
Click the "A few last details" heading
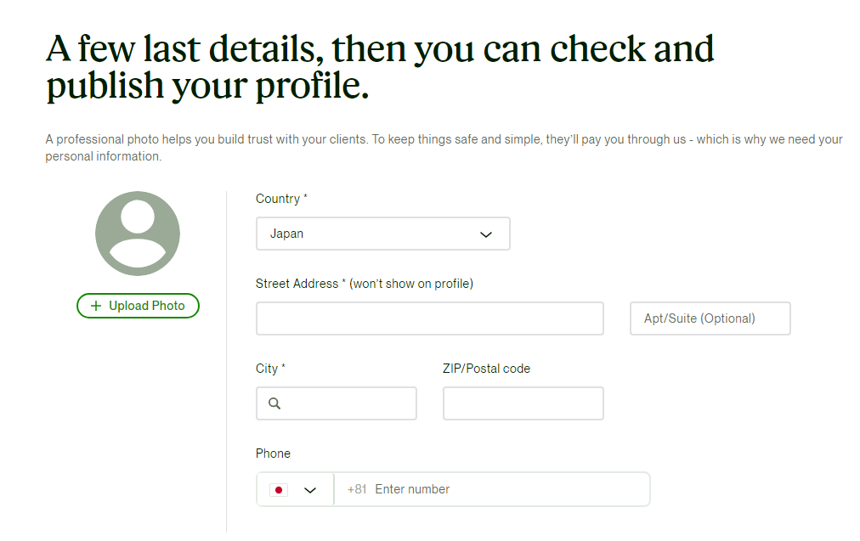click(380, 67)
